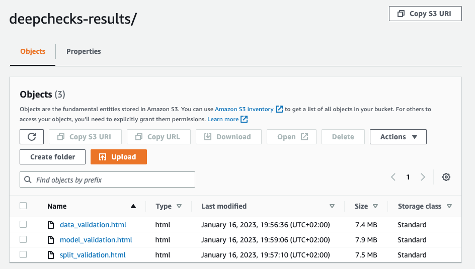Sort by the Type column arrow
The image size is (475, 269).
tap(179, 206)
